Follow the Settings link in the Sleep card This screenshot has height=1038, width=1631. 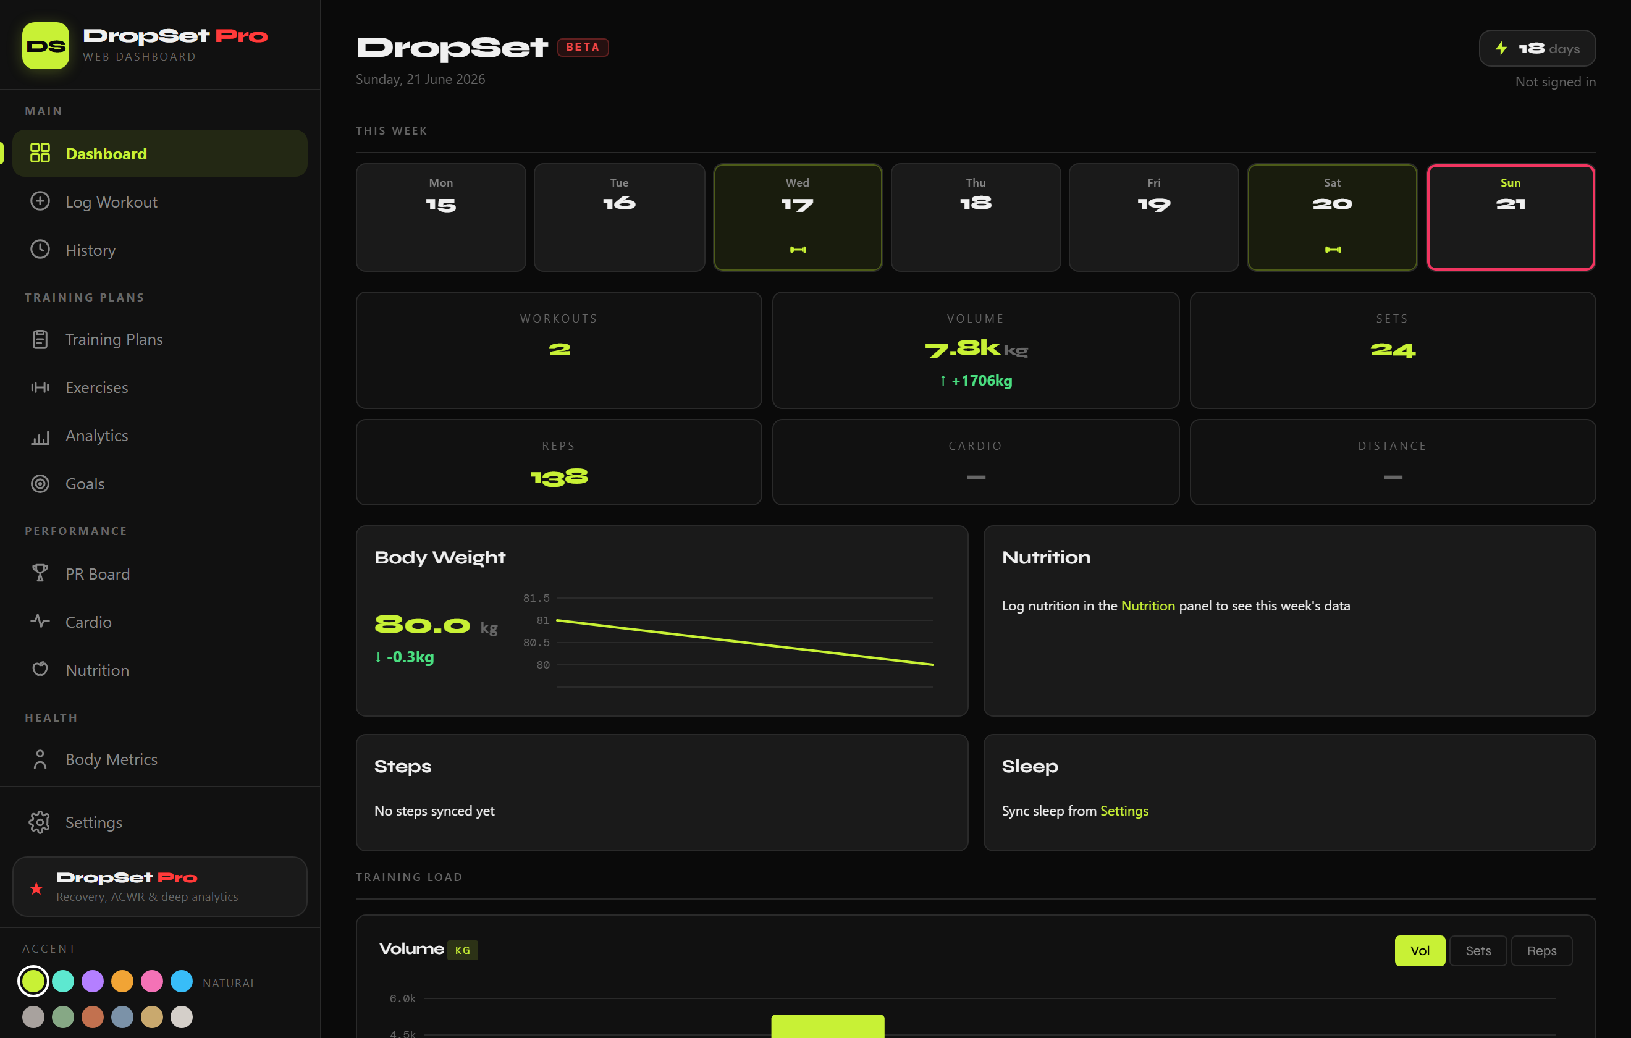pyautogui.click(x=1124, y=811)
